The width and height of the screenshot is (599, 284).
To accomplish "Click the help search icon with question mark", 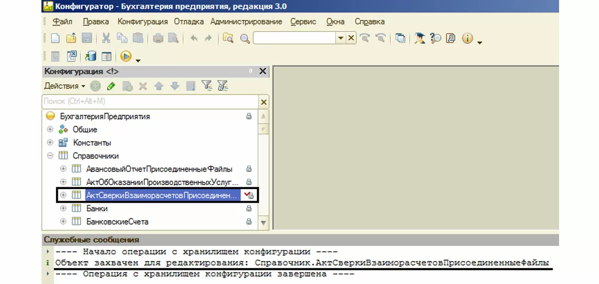I will pos(435,38).
